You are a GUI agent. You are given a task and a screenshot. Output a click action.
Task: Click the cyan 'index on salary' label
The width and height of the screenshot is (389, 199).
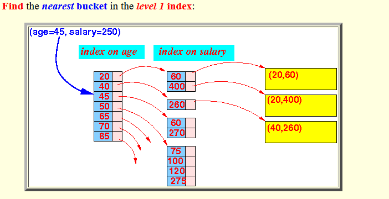(x=194, y=53)
